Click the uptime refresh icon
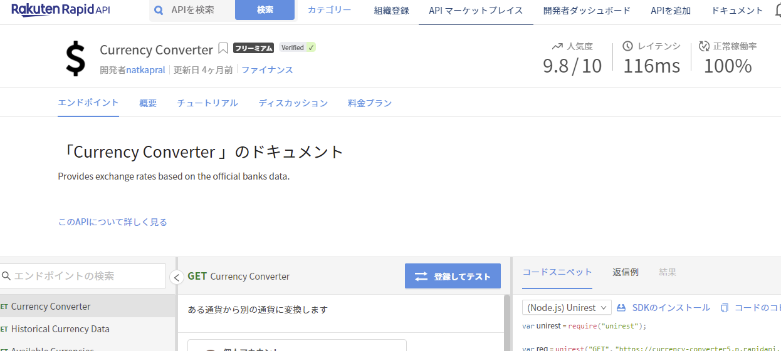Viewport: 781px width, 351px height. [704, 46]
